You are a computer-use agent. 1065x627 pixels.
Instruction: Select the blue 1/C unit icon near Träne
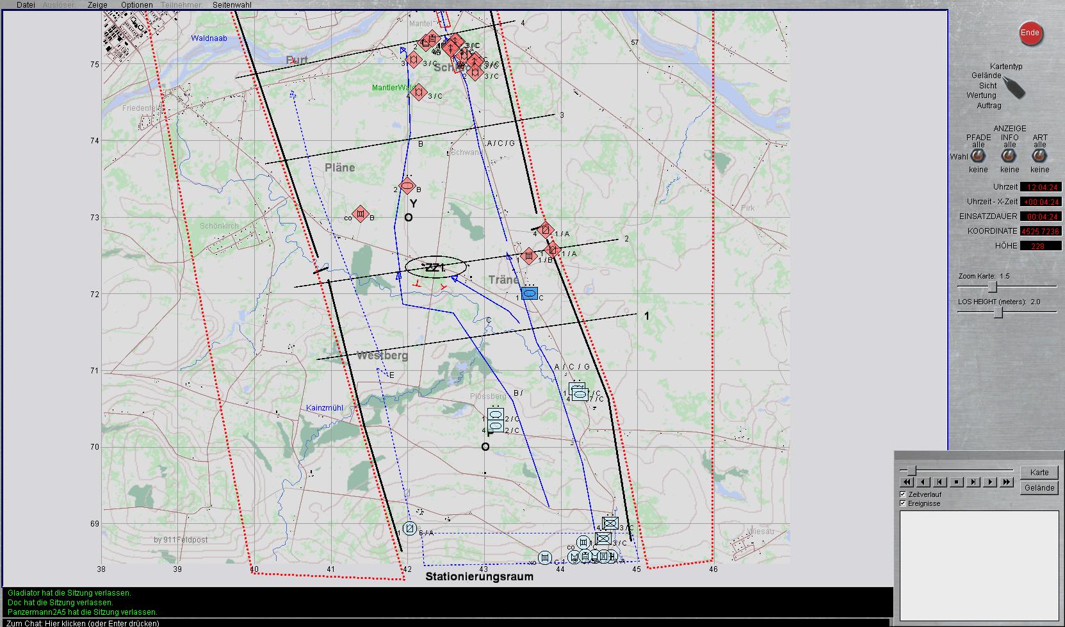[529, 294]
